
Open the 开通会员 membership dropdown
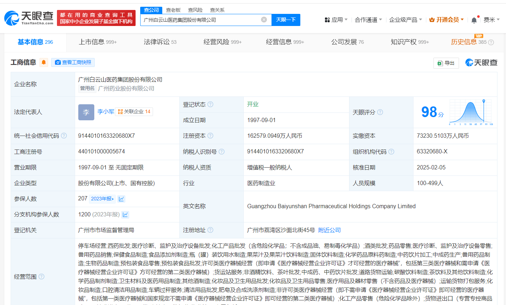point(446,20)
